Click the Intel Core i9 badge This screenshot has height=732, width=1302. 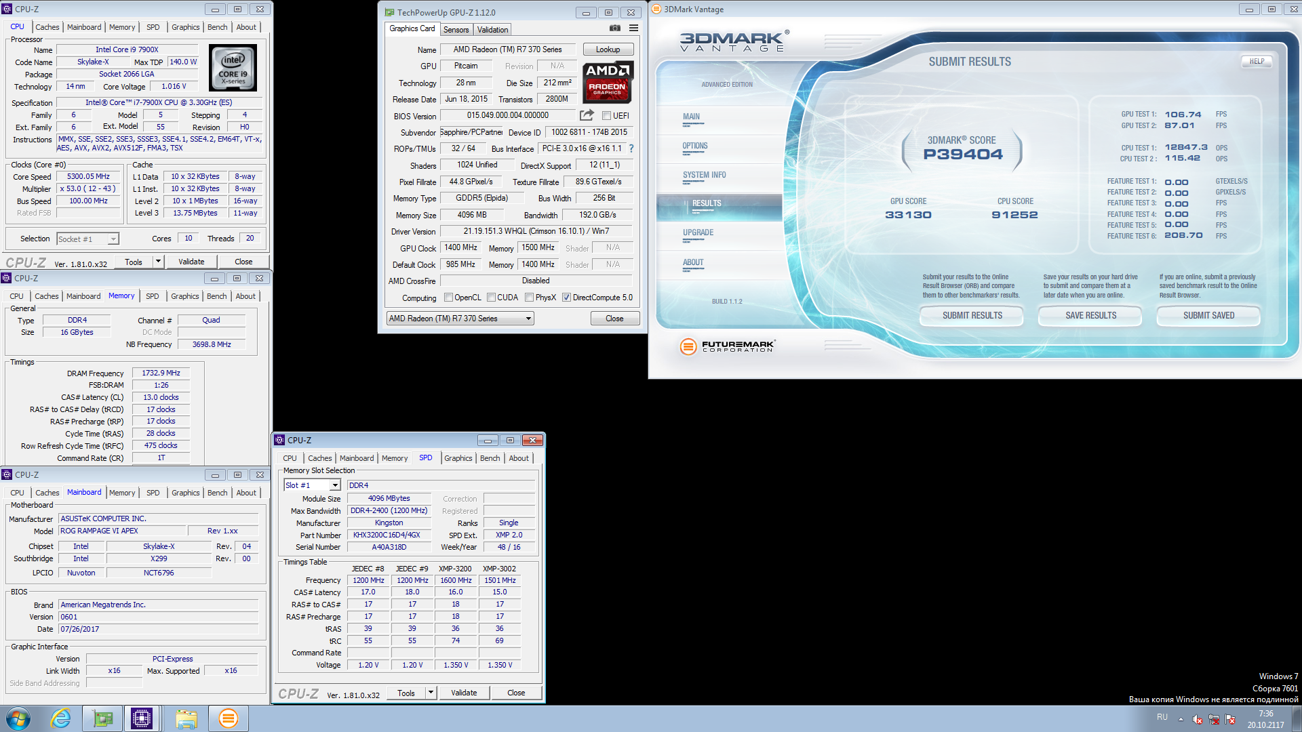pos(233,68)
